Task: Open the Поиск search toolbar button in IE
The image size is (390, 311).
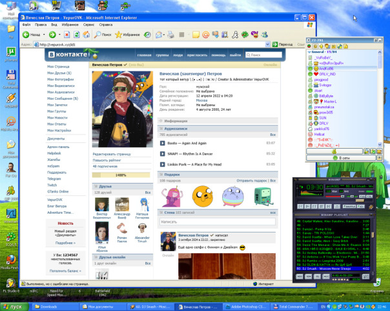Action: coord(103,35)
